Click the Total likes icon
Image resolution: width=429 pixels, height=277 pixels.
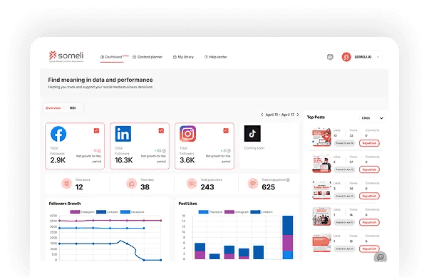click(x=131, y=184)
